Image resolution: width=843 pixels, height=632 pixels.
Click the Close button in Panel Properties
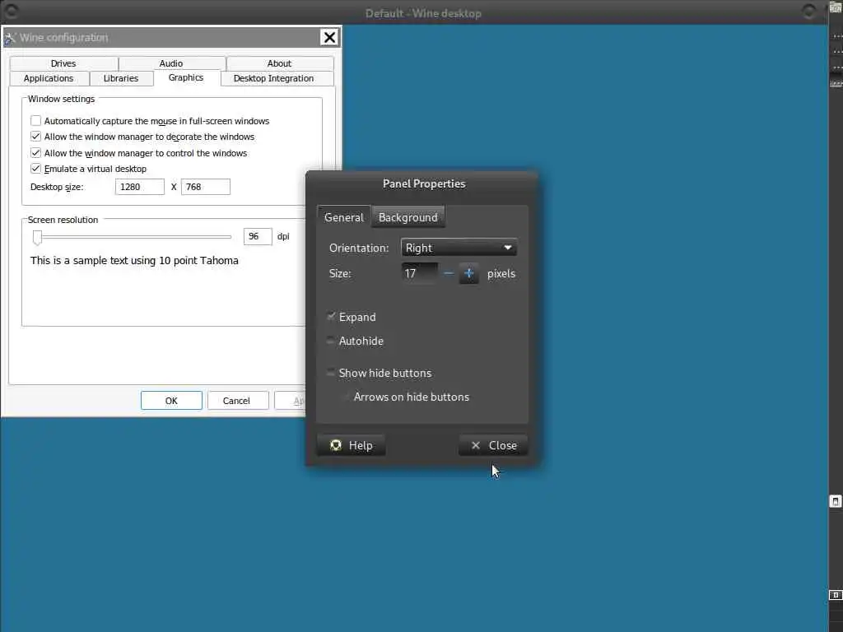coord(493,445)
